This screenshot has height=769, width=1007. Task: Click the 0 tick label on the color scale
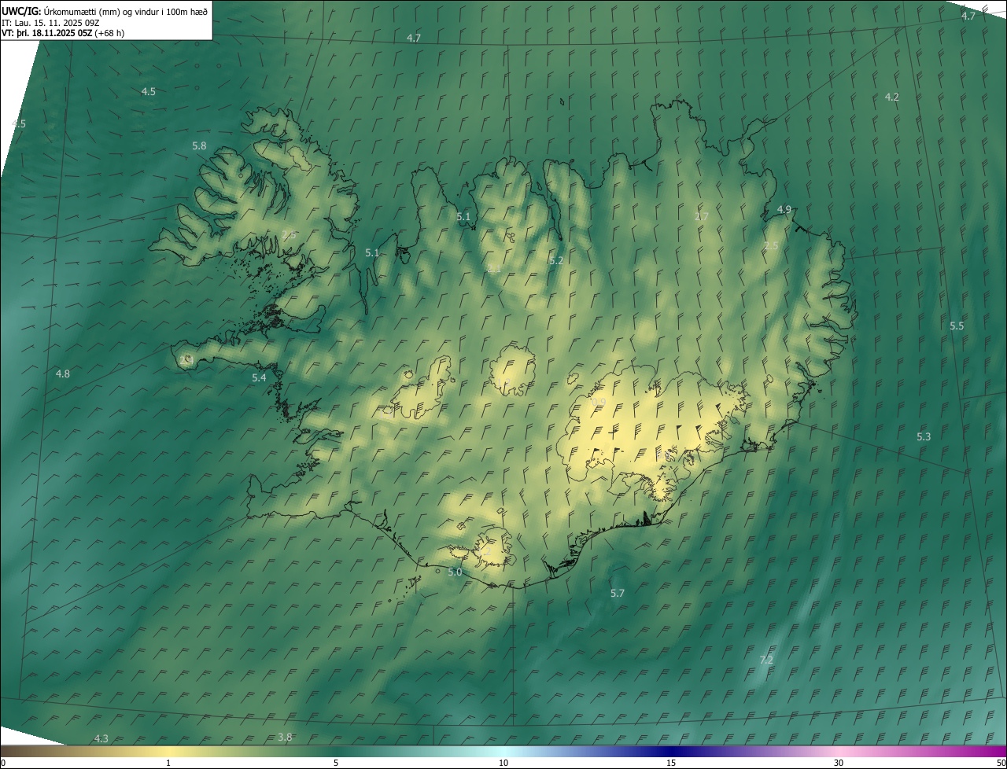pos(2,763)
